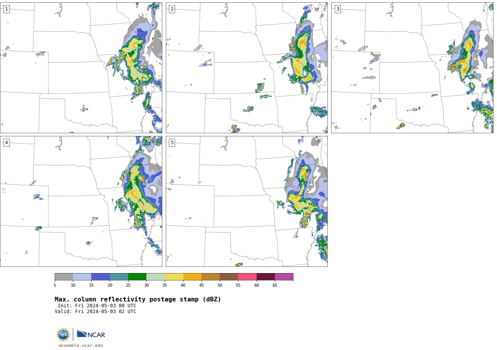497x350 pixels.
Task: Open ensemble member 1 reflectivity map
Action: pyautogui.click(x=81, y=68)
